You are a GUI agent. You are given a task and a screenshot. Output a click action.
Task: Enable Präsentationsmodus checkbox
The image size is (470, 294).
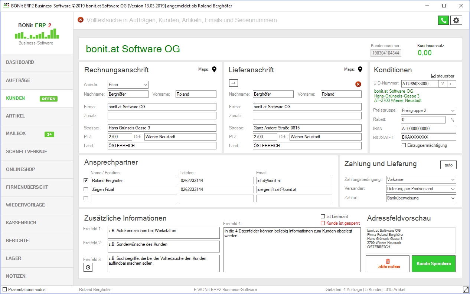(x=5, y=290)
